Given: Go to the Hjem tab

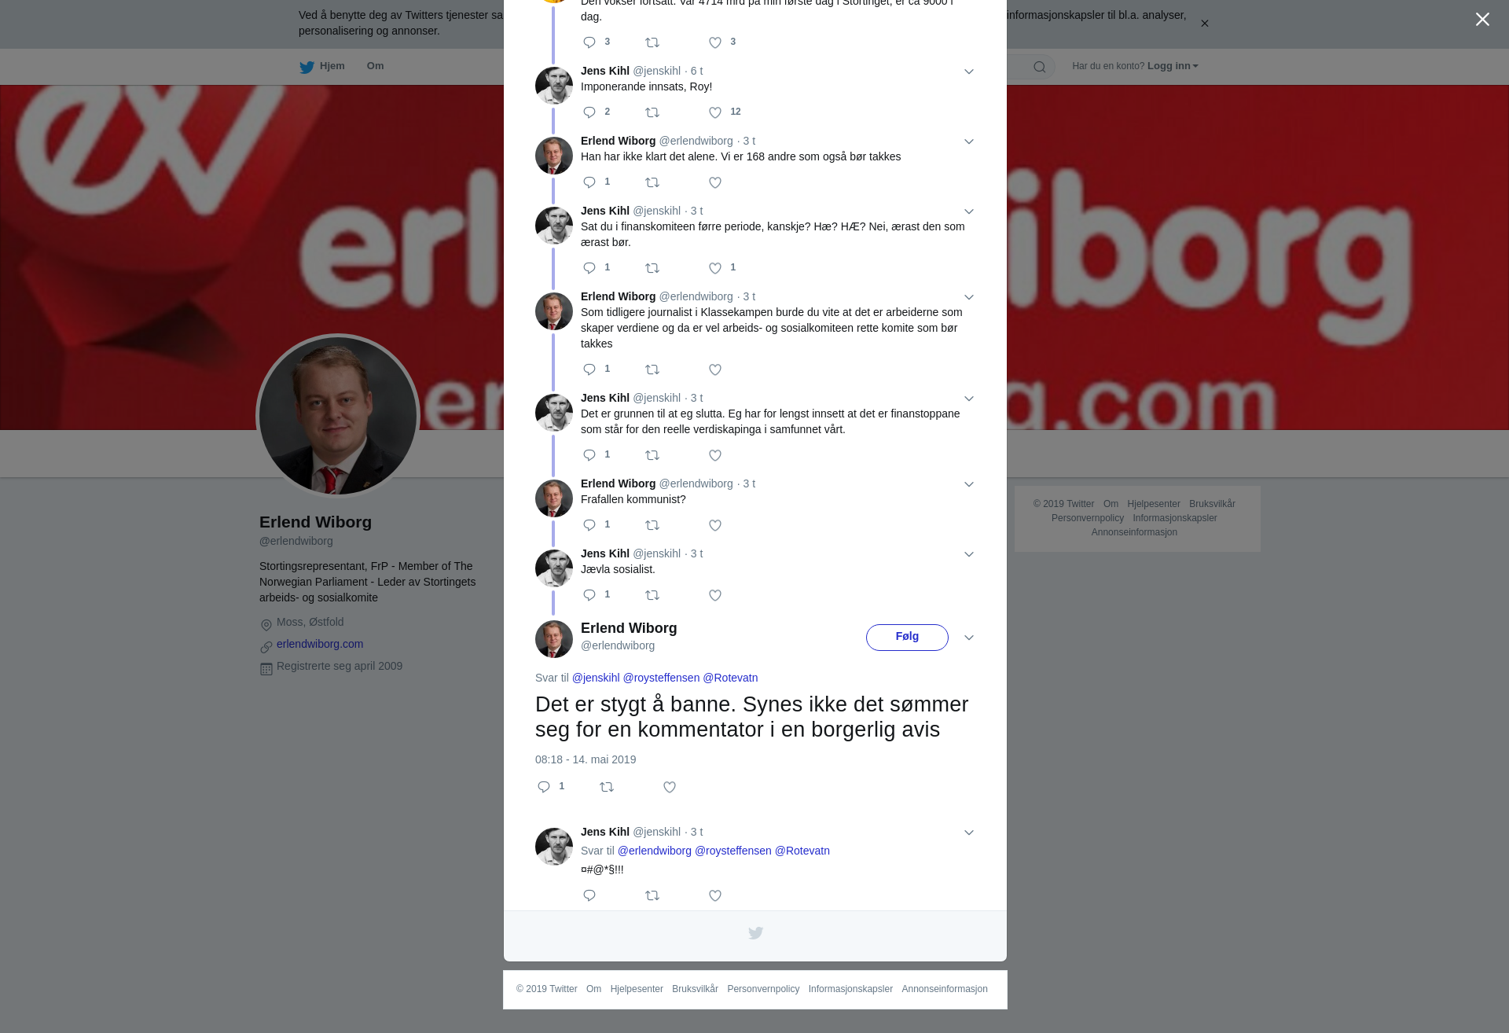Looking at the screenshot, I should click(322, 67).
